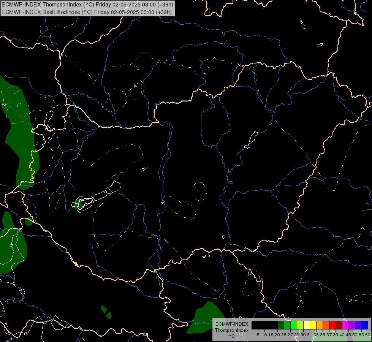The image size is (372, 342).
Task: Click the bright yellow 31-33 legend swatch
Action: point(313,325)
